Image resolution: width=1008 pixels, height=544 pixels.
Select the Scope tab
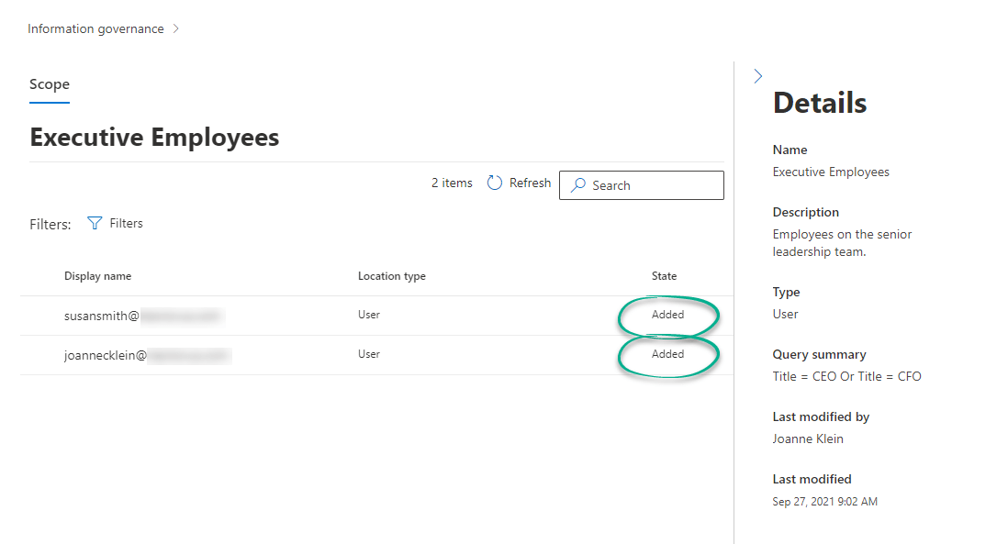[x=49, y=83]
